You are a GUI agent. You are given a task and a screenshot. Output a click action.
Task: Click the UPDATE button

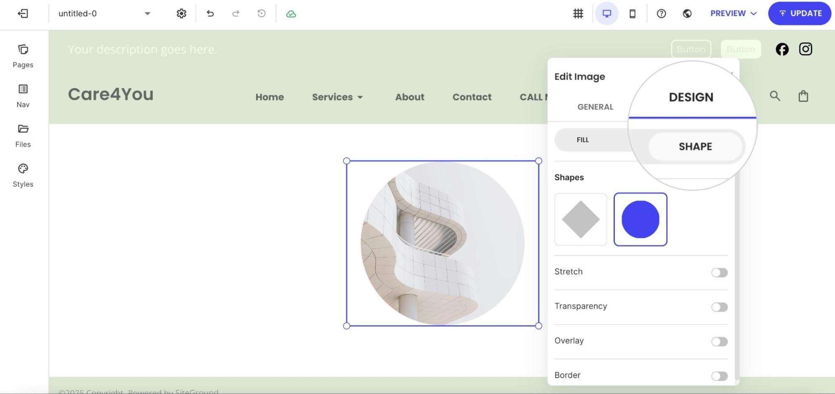(x=799, y=13)
